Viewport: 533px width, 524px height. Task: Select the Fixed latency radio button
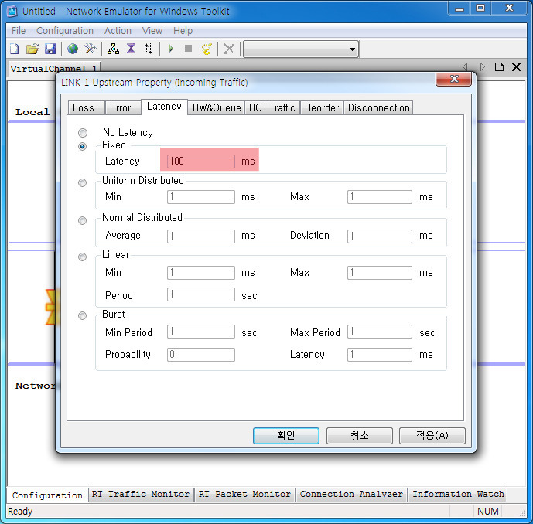pyautogui.click(x=82, y=146)
